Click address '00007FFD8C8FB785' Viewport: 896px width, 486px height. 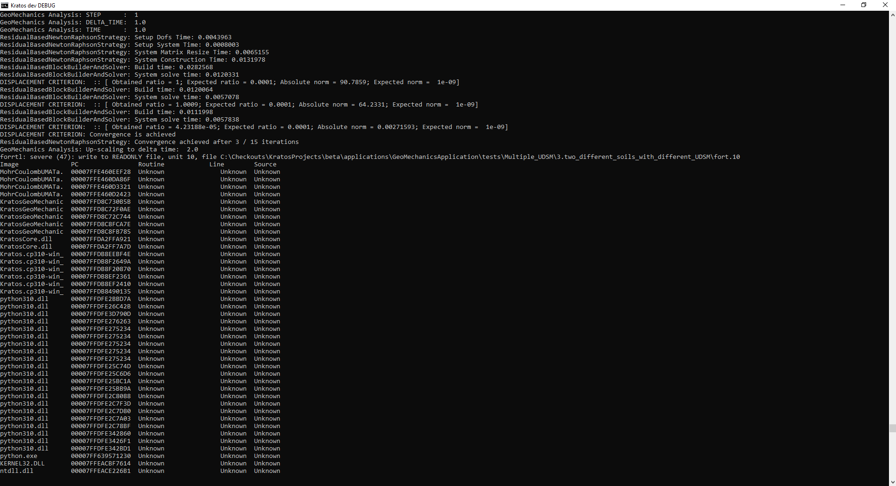(101, 232)
